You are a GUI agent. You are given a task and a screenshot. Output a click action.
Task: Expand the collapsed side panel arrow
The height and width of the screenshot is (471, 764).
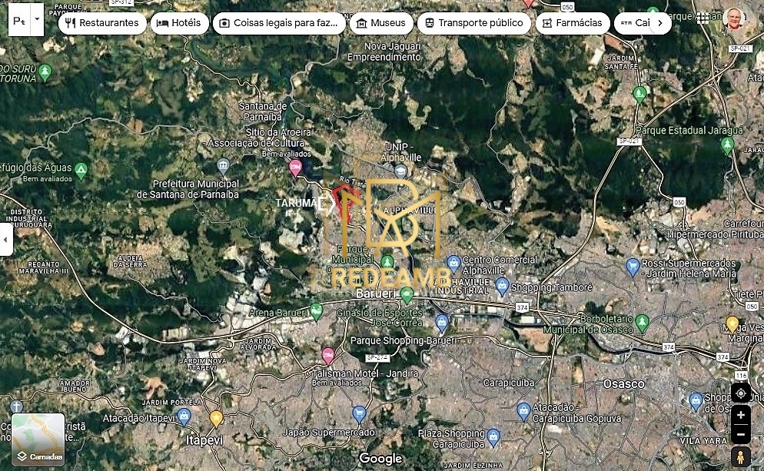(x=6, y=240)
